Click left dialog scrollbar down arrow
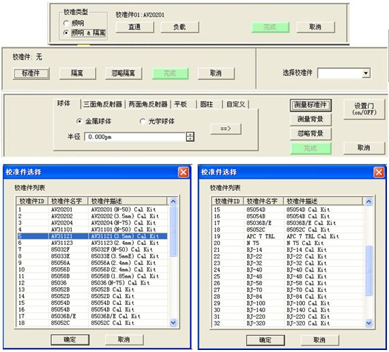This screenshot has width=389, height=352. (173, 323)
